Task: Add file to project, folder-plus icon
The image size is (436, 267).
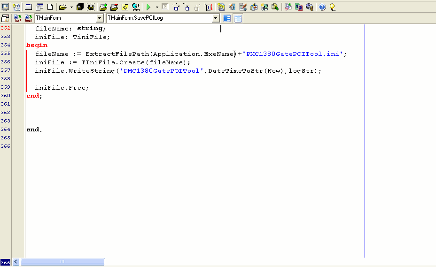Action: pos(103,7)
